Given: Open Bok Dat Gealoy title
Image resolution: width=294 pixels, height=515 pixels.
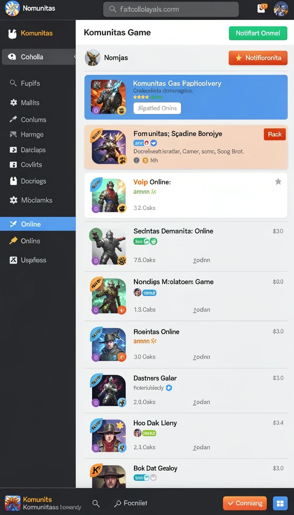Looking at the screenshot, I should [155, 468].
